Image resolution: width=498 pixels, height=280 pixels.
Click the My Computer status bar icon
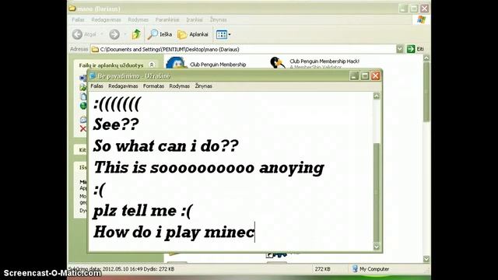pos(355,268)
